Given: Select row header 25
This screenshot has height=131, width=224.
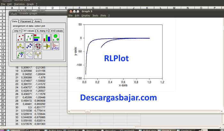Looking at the screenshot, I should 3,91.
